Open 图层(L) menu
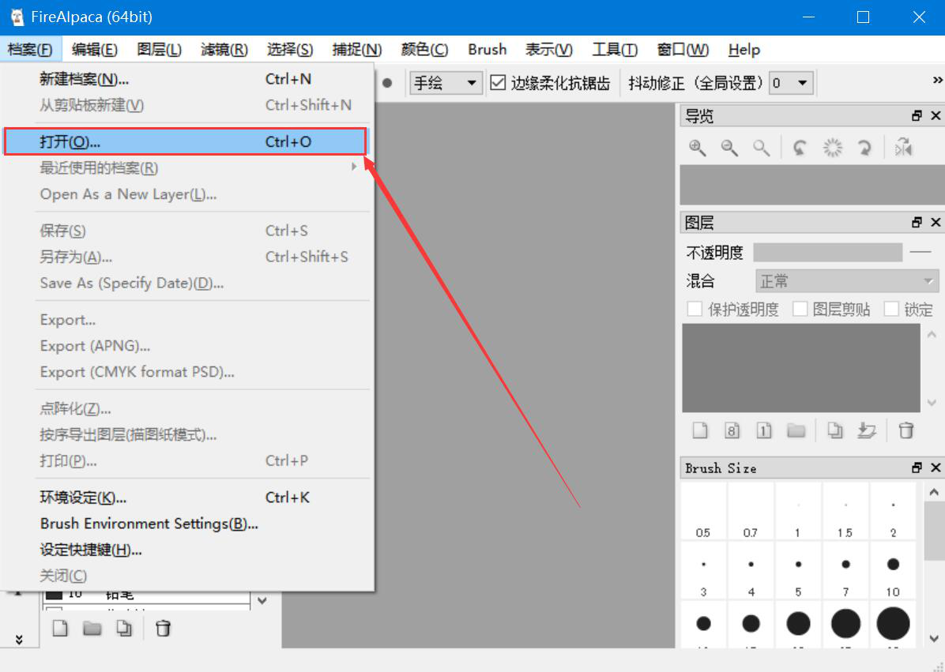 (x=159, y=50)
